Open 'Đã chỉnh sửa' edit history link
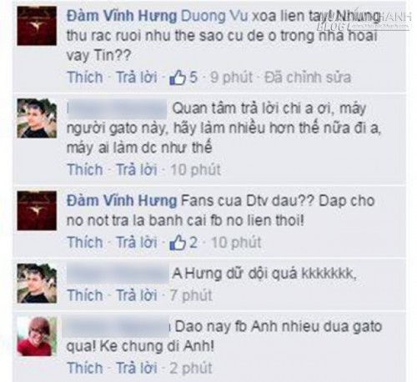This screenshot has height=382, width=417. tap(308, 77)
